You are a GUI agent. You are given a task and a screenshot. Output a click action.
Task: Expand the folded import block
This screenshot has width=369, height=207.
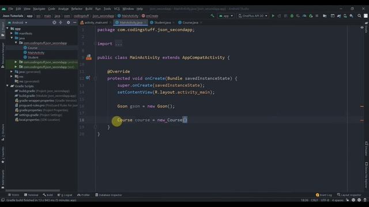pyautogui.click(x=119, y=44)
